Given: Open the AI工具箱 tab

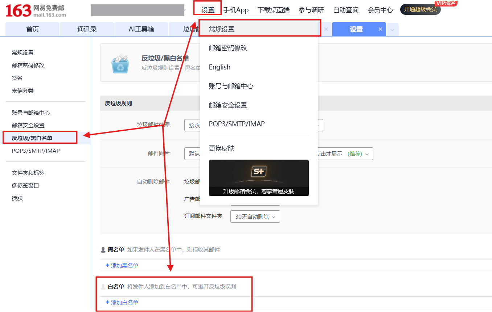Looking at the screenshot, I should [141, 29].
